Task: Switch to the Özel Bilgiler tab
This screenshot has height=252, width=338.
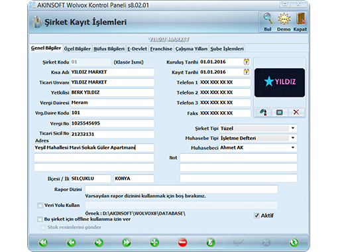Action: (x=78, y=48)
